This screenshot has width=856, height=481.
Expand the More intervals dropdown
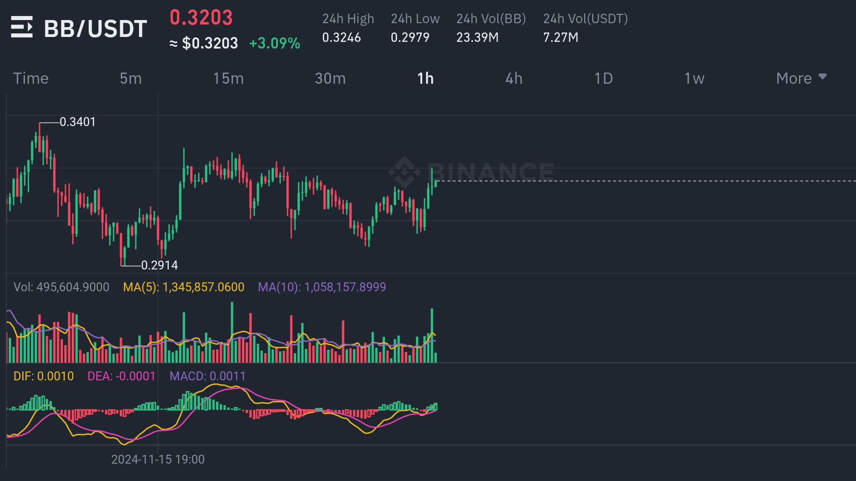794,78
